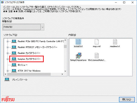Click the software list vertical scrollbar thumb
This screenshot has height=103, width=137.
click(x=65, y=46)
